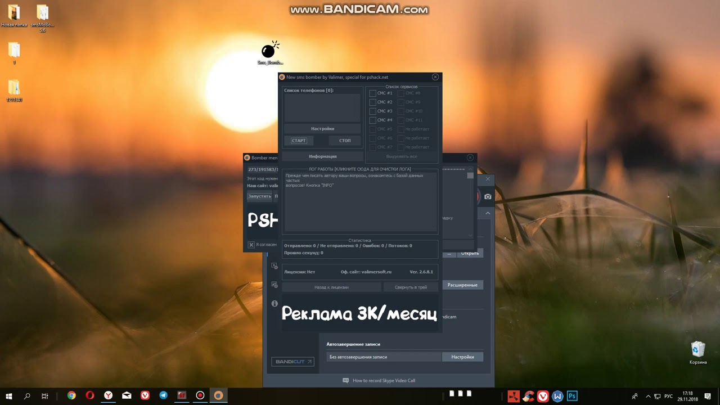Screen dimensions: 720x405
Task: Click Photoshop icon in tray area
Action: pos(572,396)
